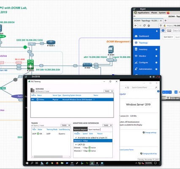
Task: Click the North-2 router node icon
Action: [51, 42]
